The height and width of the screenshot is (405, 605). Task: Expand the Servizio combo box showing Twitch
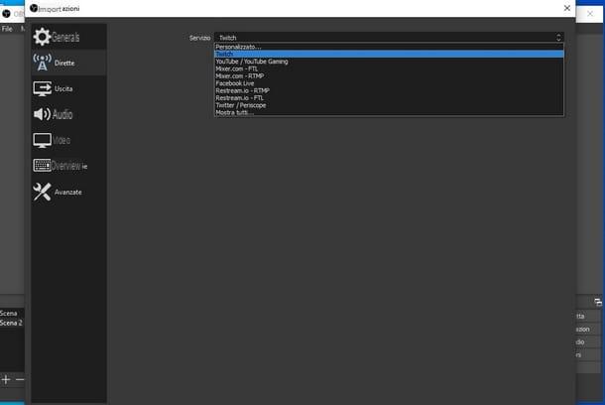click(389, 38)
